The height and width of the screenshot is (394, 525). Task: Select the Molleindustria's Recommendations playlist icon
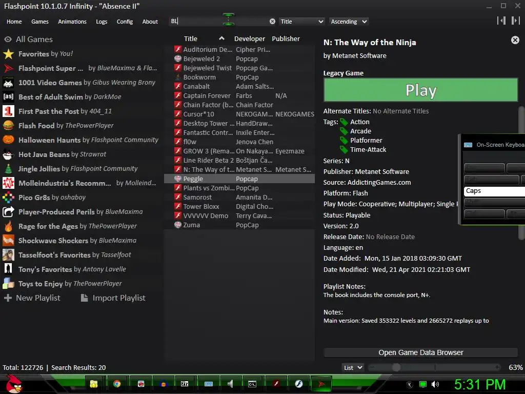tap(8, 183)
